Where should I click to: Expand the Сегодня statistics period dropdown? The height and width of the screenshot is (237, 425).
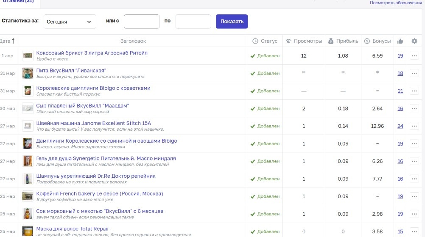70,22
